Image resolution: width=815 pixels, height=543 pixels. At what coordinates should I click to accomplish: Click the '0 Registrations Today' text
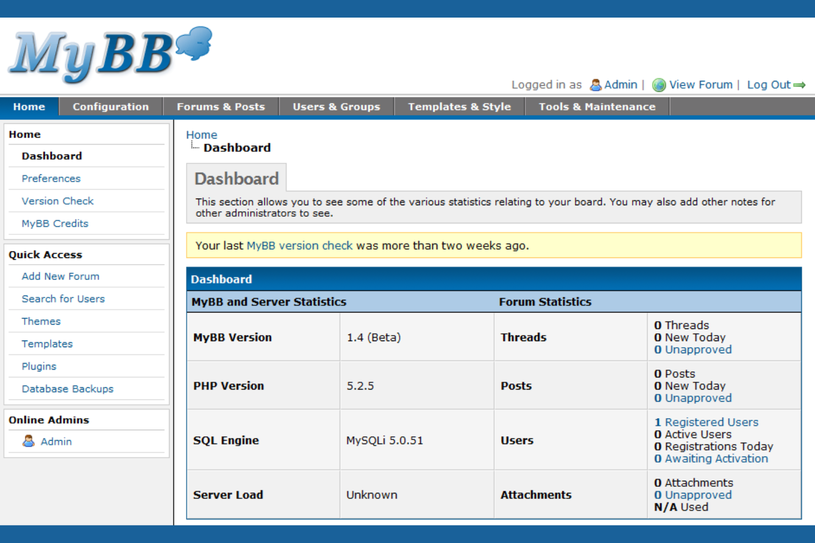714,447
